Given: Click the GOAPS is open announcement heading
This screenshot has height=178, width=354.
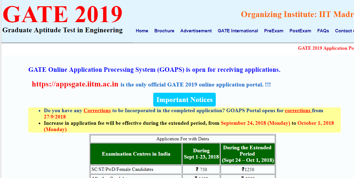Looking at the screenshot, I should [x=154, y=70].
